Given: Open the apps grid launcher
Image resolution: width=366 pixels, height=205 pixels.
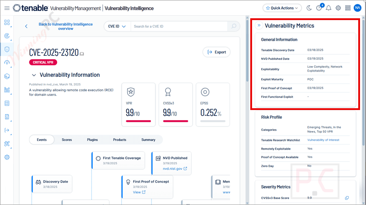Looking at the screenshot, I should (x=348, y=8).
